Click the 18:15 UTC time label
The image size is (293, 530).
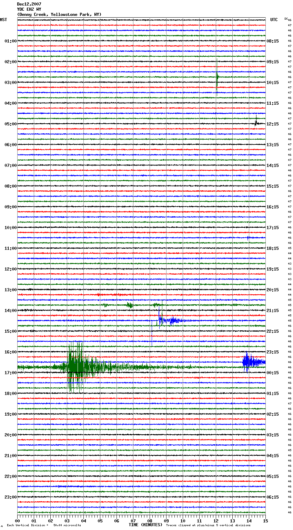[x=273, y=248]
